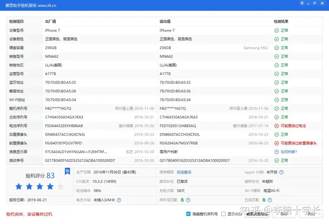Click factory sales region LL/A(美国)
Screen dimensions: 329x224
pyautogui.click(x=53, y=65)
